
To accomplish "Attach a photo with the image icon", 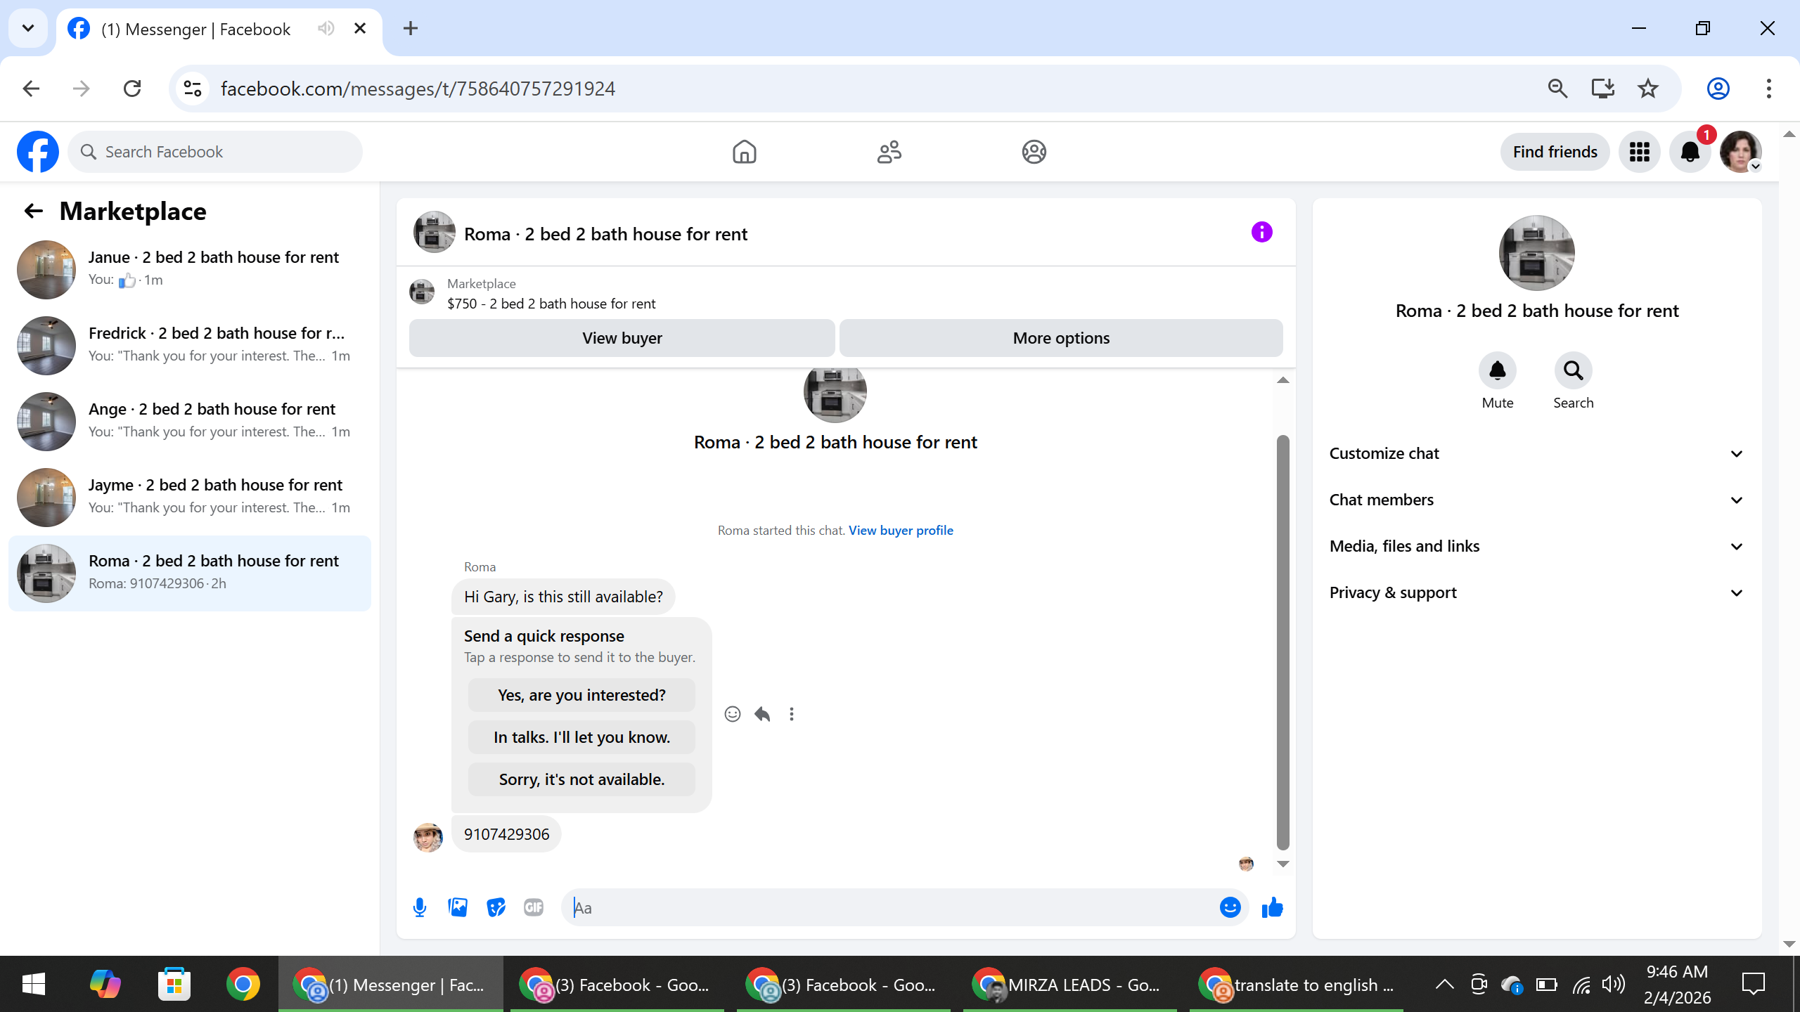I will click(458, 907).
